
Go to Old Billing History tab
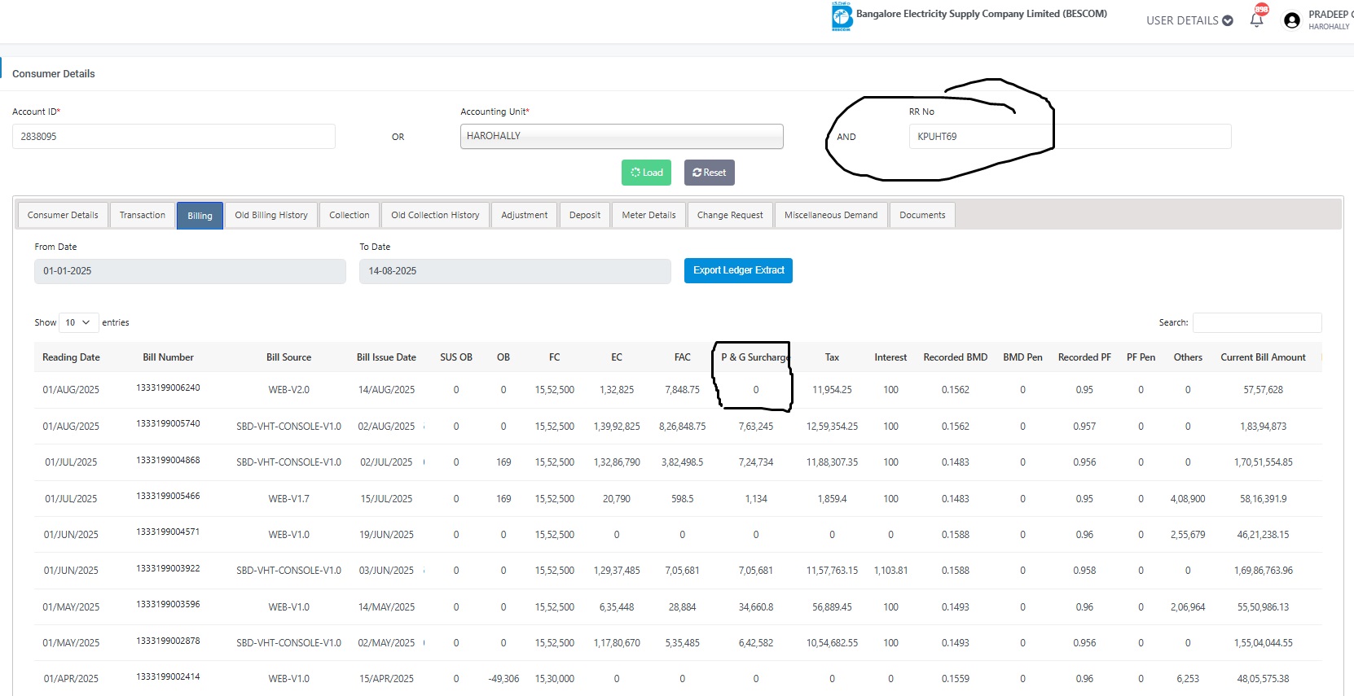(271, 215)
